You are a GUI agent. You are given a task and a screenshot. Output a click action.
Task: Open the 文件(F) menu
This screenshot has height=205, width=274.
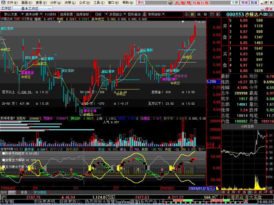coord(12,3)
